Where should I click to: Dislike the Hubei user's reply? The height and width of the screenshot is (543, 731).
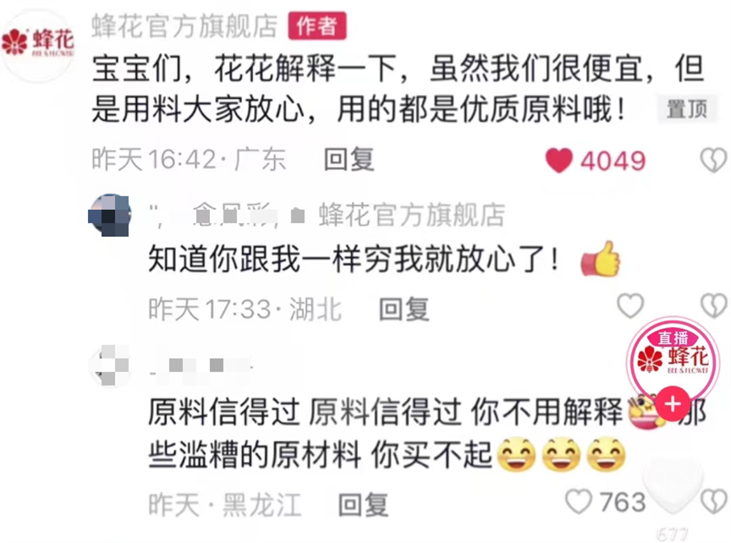(x=714, y=306)
